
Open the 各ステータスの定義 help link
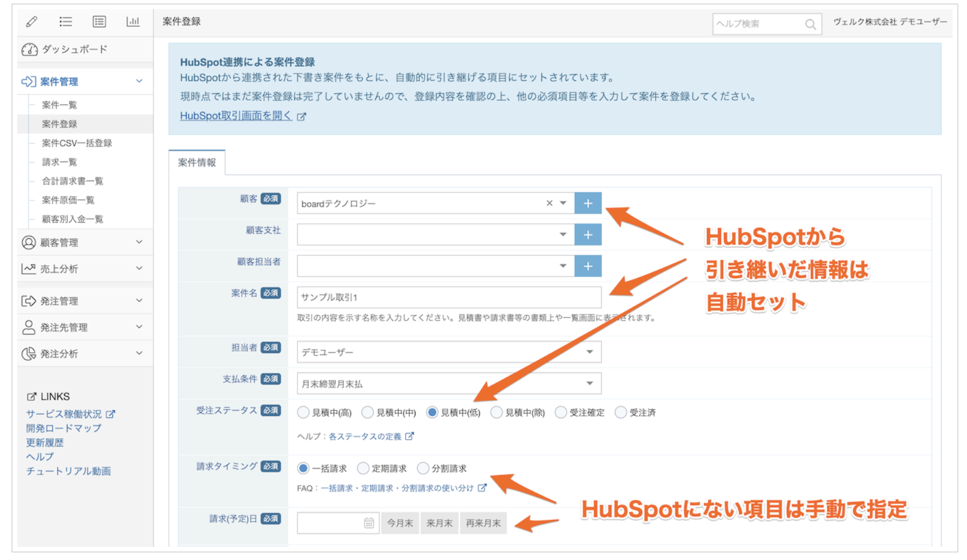[365, 436]
